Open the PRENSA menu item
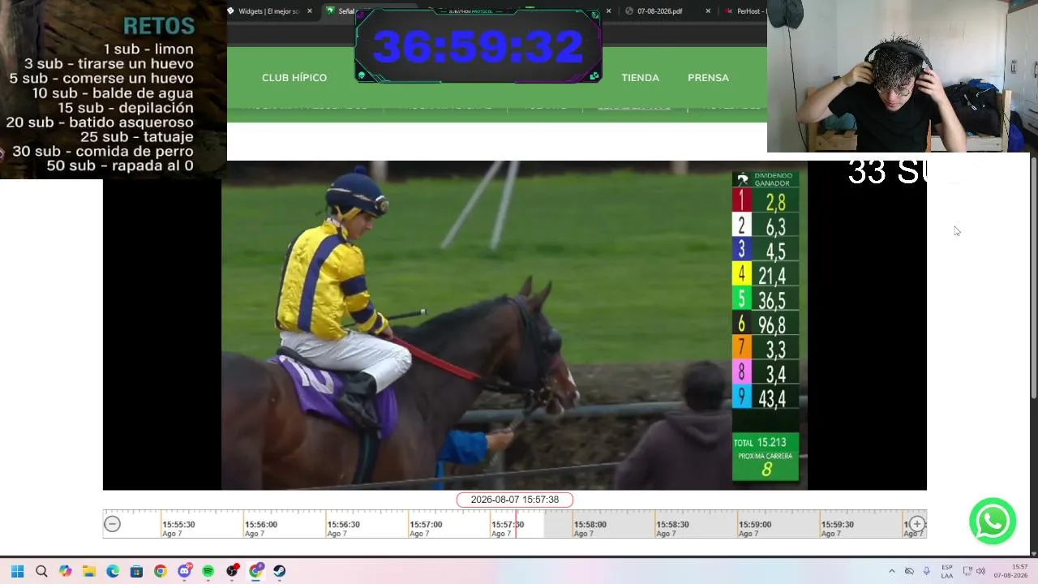1038x584 pixels. (708, 78)
